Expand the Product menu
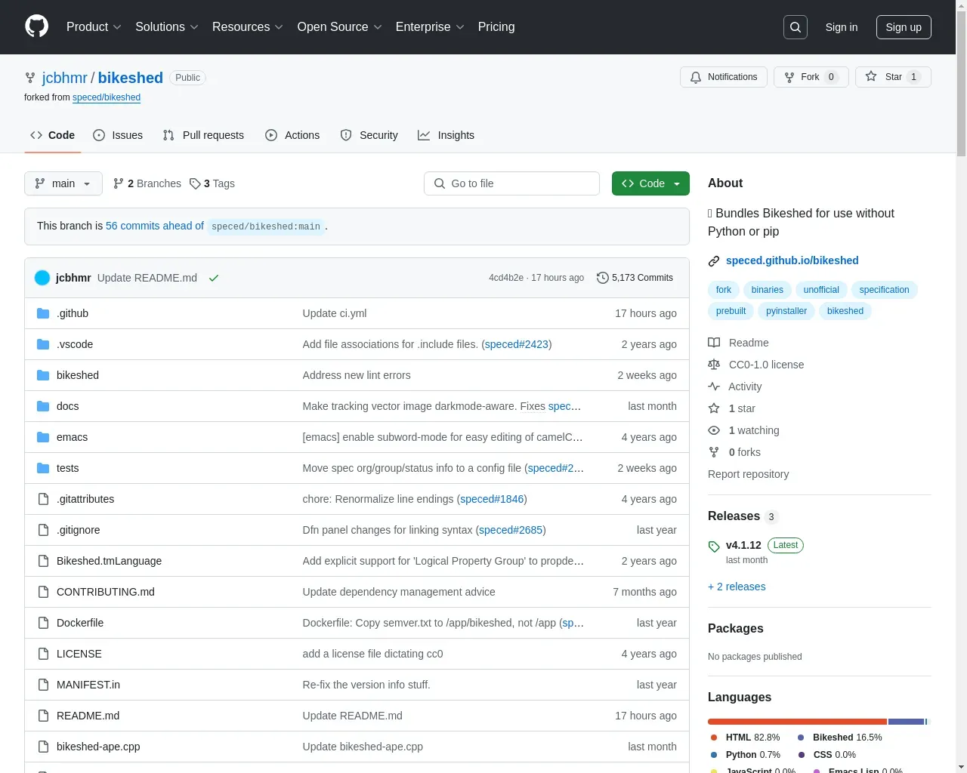This screenshot has height=773, width=967. [94, 27]
